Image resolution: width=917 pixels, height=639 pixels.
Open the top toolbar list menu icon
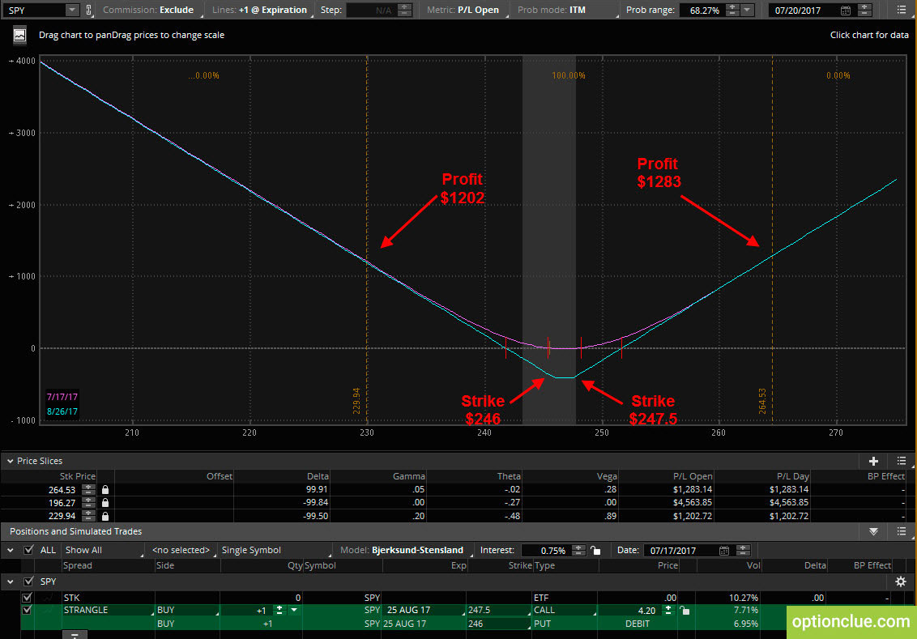[902, 10]
